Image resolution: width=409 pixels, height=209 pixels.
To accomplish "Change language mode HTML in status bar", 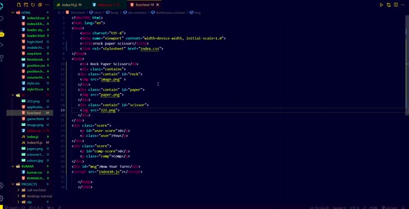I will (x=373, y=207).
